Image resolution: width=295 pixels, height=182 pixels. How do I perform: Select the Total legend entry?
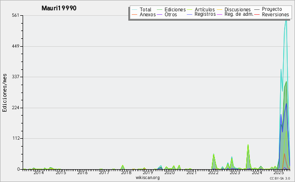[x=145, y=9]
